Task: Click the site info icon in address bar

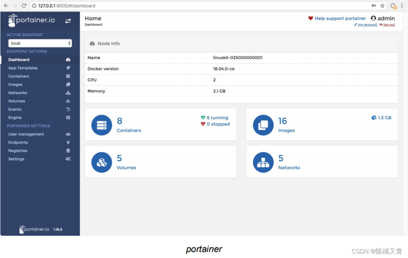Action: tap(34, 6)
